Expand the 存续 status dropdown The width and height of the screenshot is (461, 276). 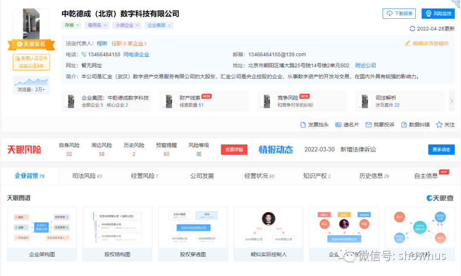click(x=71, y=25)
